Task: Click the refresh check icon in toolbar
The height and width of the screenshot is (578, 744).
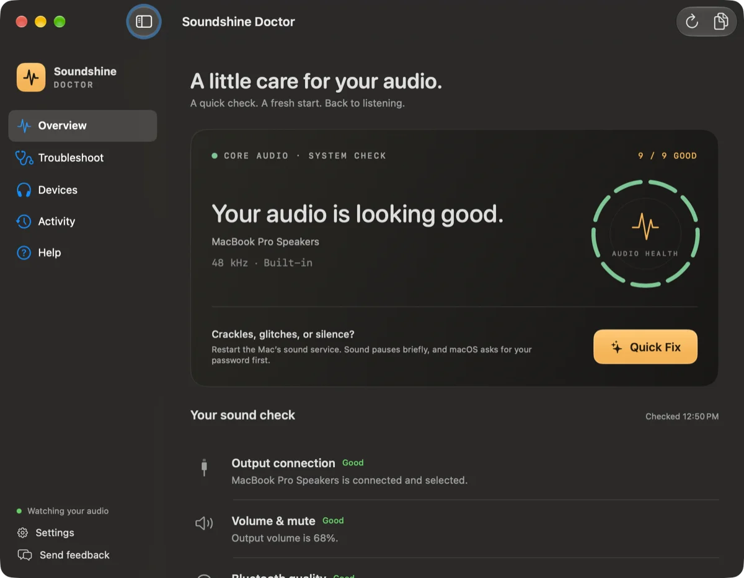Action: 692,22
